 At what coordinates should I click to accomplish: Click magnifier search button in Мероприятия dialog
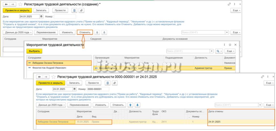(219, 51)
